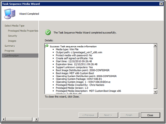Click the disabled Next button
This screenshot has height=124, width=166.
(108, 115)
